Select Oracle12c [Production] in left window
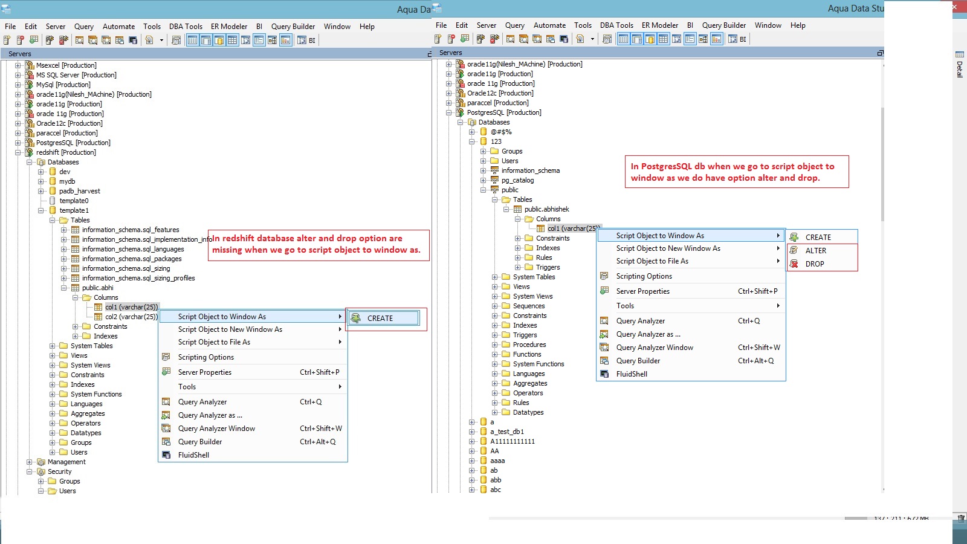Viewport: 967px width, 544px height. [70, 123]
